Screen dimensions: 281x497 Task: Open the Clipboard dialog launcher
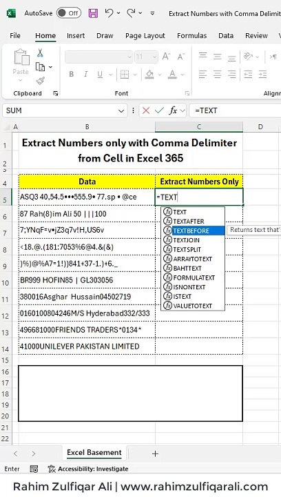click(56, 93)
